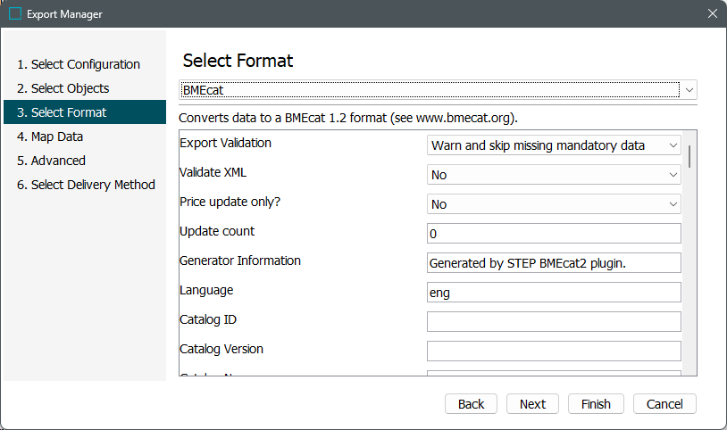Viewport: 727px width, 430px height.
Task: Open the Select Delivery Method step
Action: 86,185
